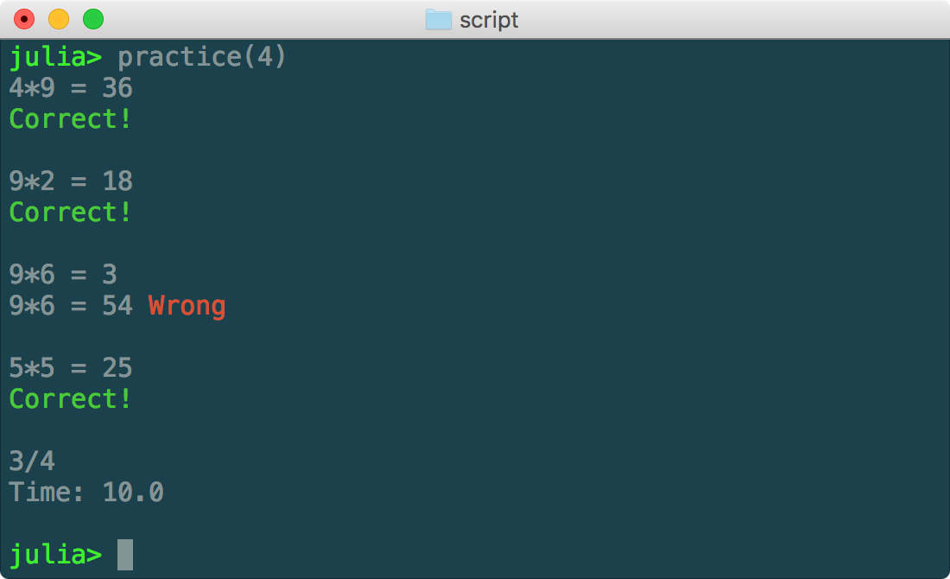Click the top julia> prompt
The width and height of the screenshot is (950, 579).
(55, 57)
